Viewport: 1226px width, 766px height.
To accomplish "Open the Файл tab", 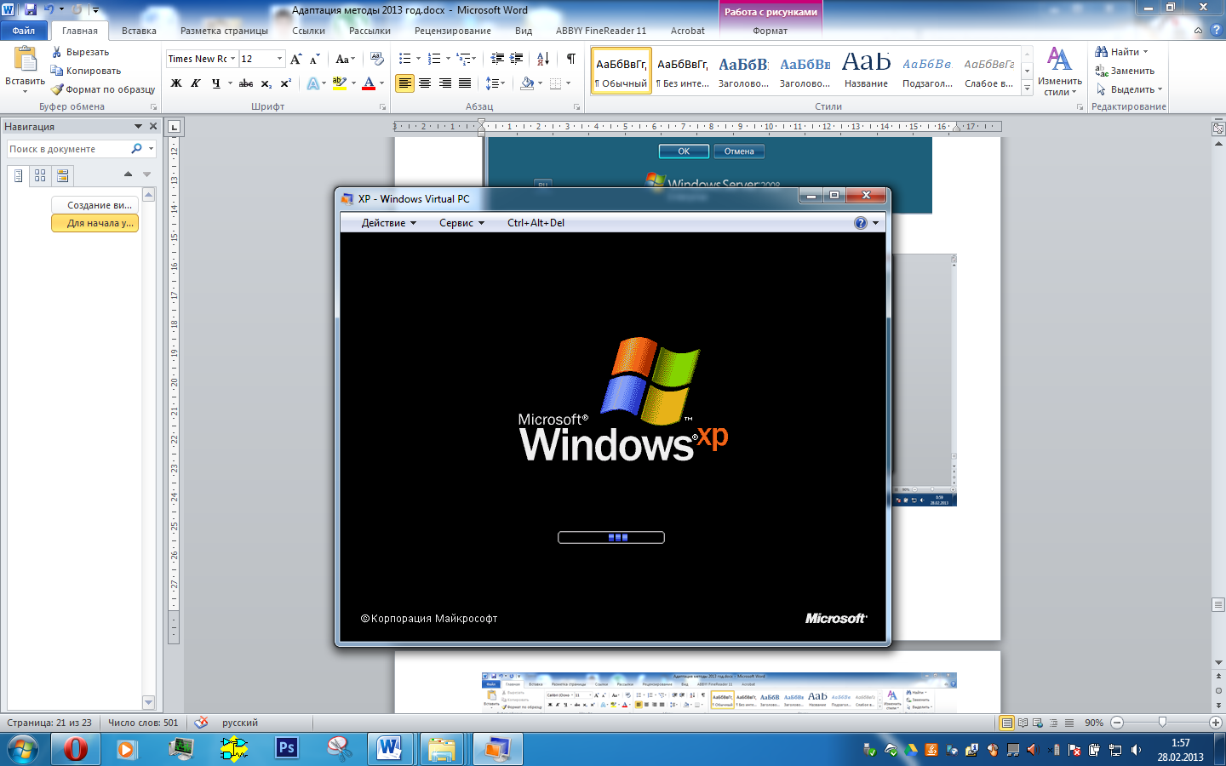I will [24, 31].
